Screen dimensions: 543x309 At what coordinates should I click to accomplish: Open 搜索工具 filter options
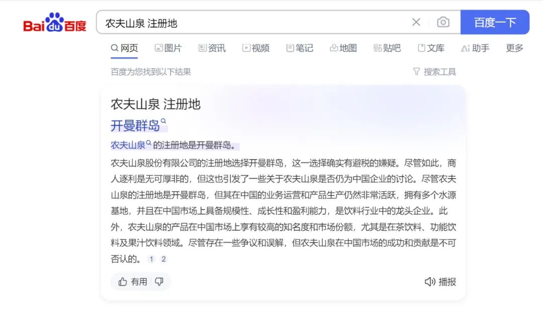pyautogui.click(x=434, y=72)
